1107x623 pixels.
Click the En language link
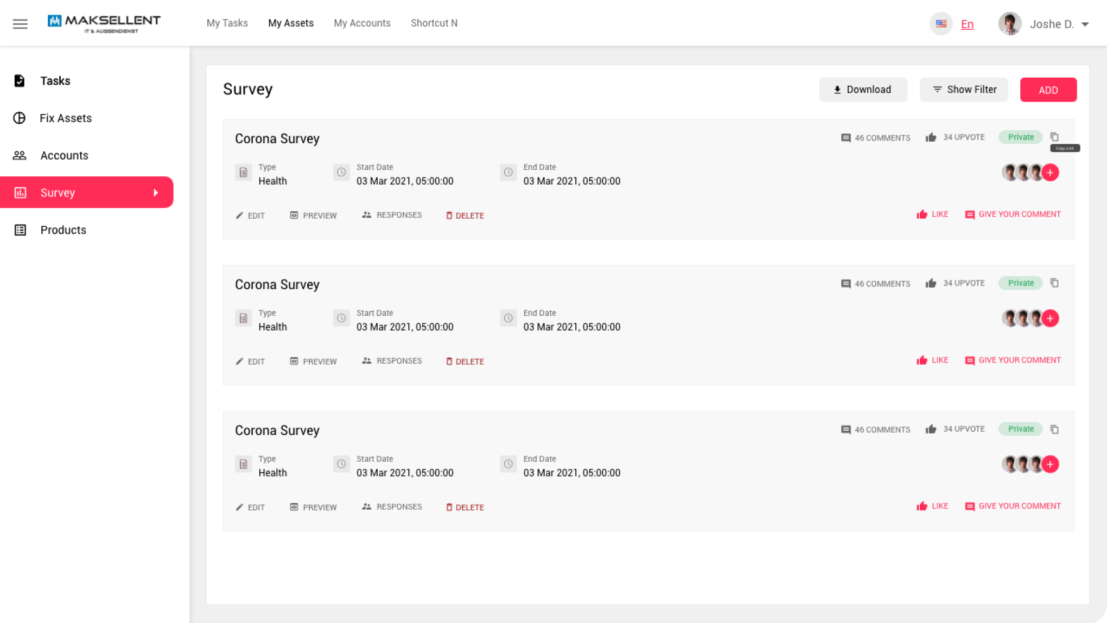(967, 24)
